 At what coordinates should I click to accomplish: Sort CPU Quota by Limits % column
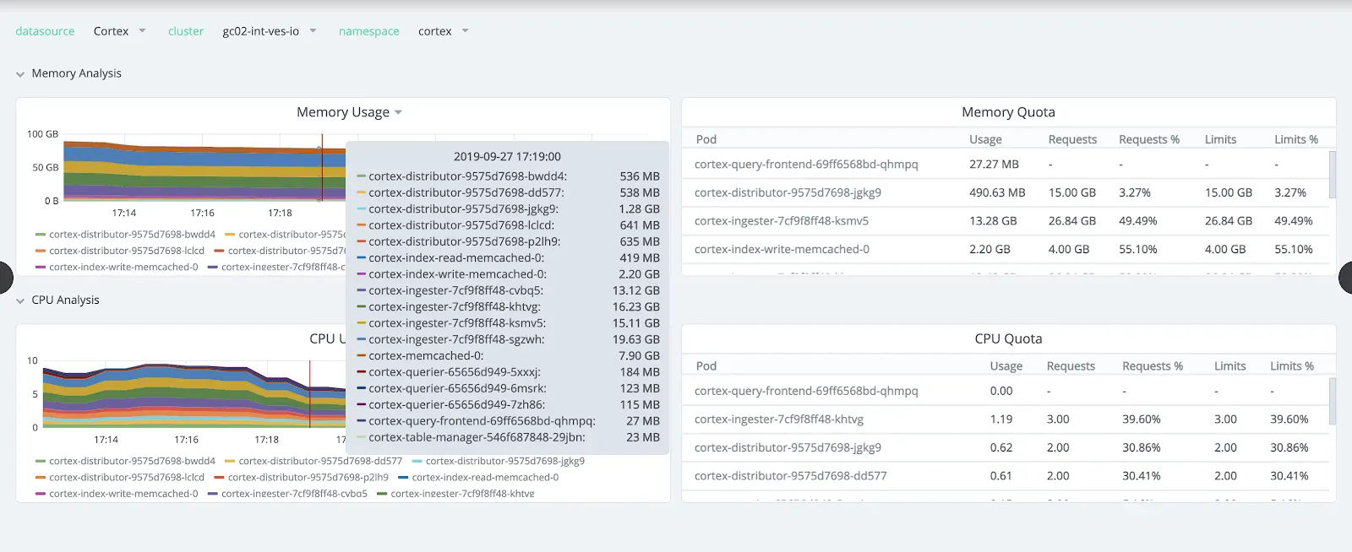[1292, 365]
